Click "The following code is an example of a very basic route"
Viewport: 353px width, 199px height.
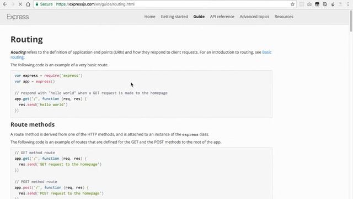pyautogui.click(x=60, y=65)
